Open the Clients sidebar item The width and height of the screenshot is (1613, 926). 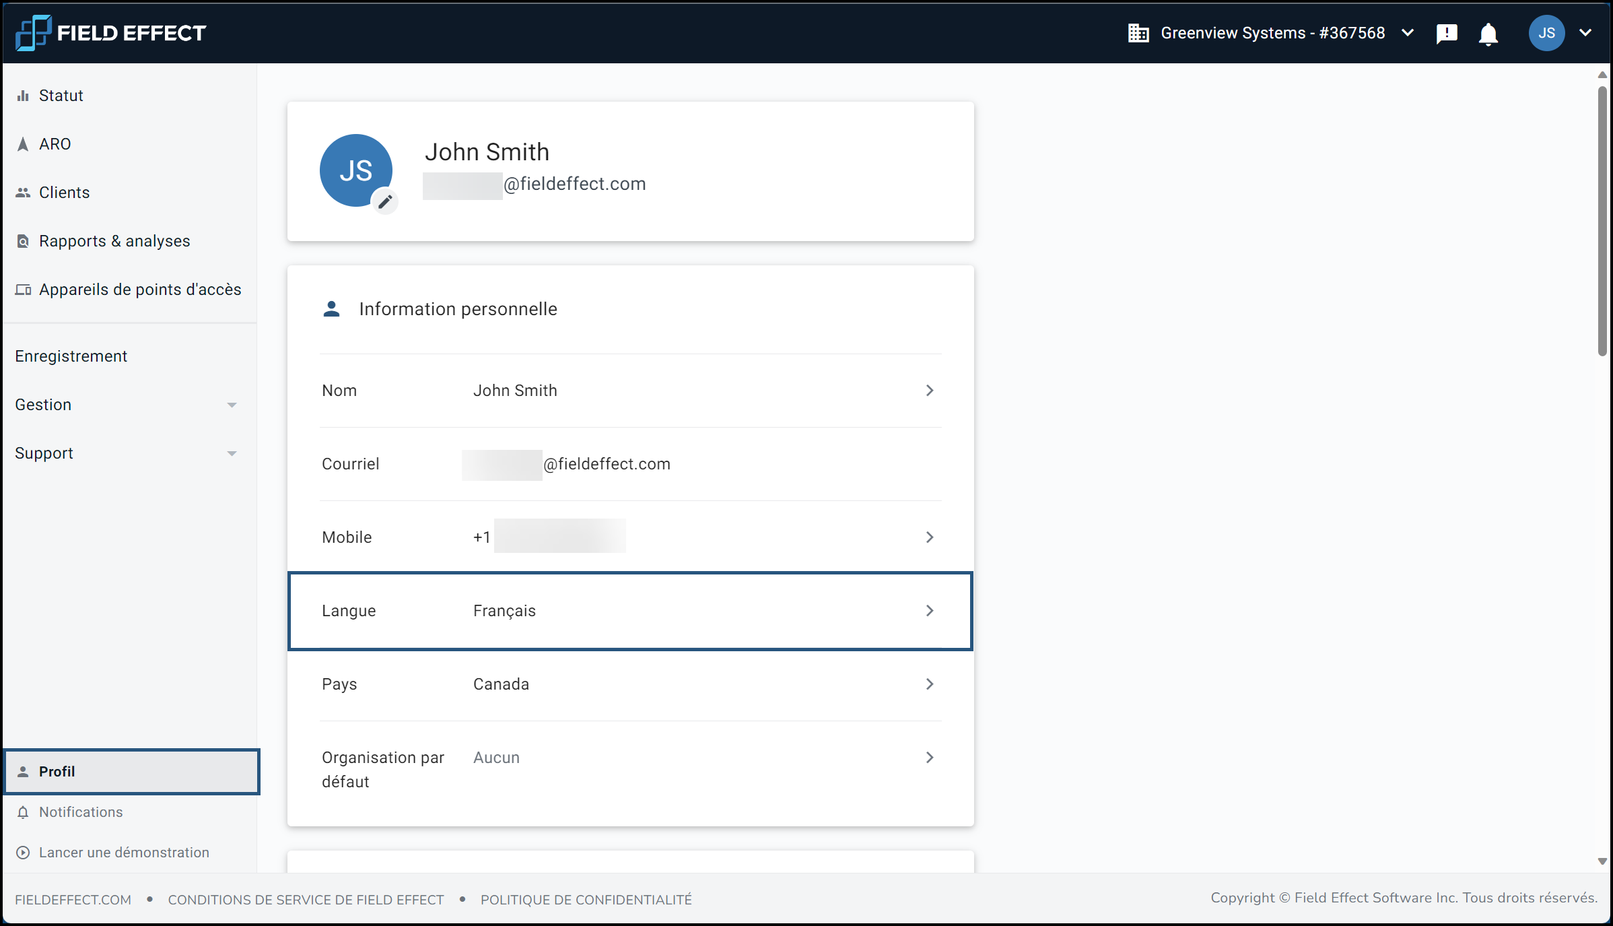tap(64, 193)
